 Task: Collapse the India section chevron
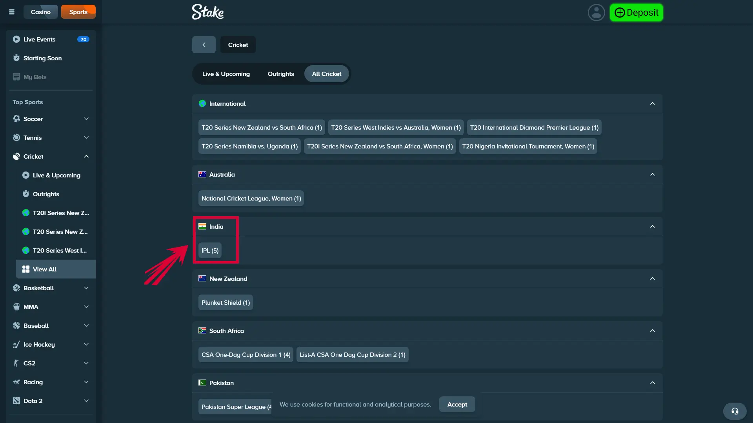(652, 226)
